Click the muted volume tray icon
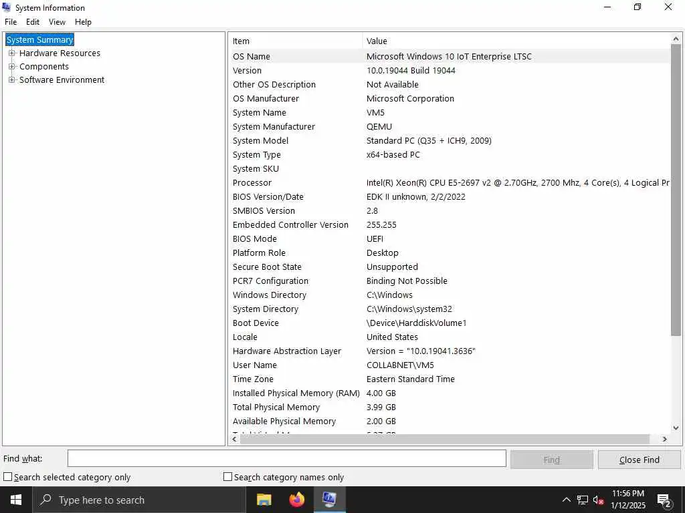The height and width of the screenshot is (513, 685). point(599,500)
